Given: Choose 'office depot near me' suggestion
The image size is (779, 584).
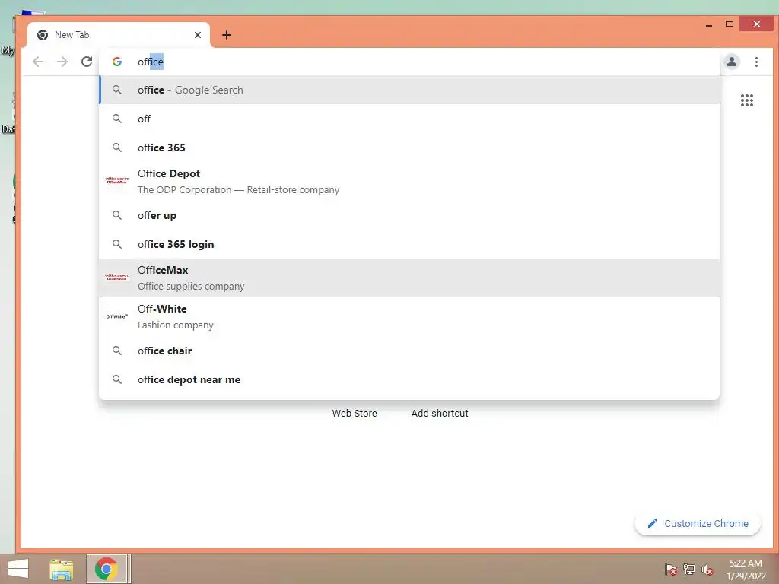Looking at the screenshot, I should pos(409,379).
